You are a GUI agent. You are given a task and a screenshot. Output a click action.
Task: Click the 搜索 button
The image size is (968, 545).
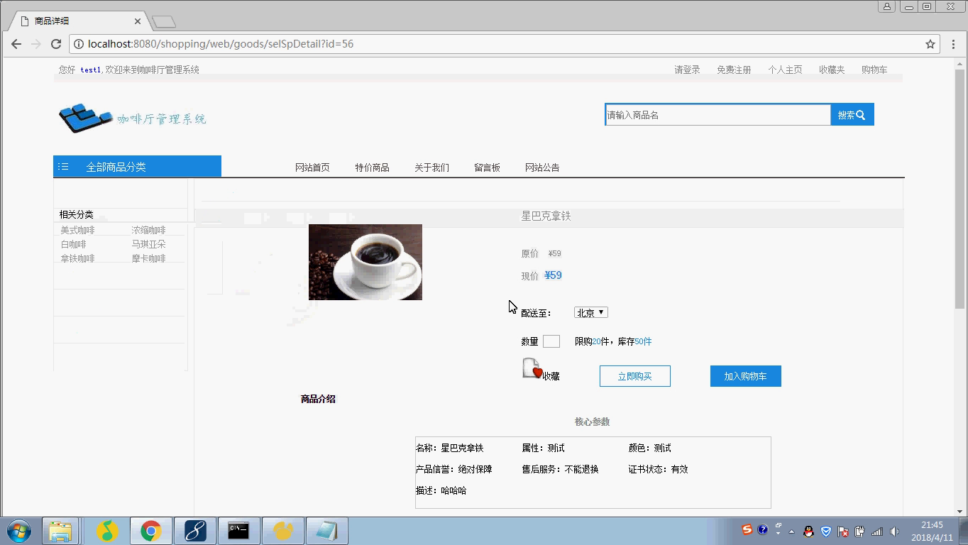(x=852, y=115)
